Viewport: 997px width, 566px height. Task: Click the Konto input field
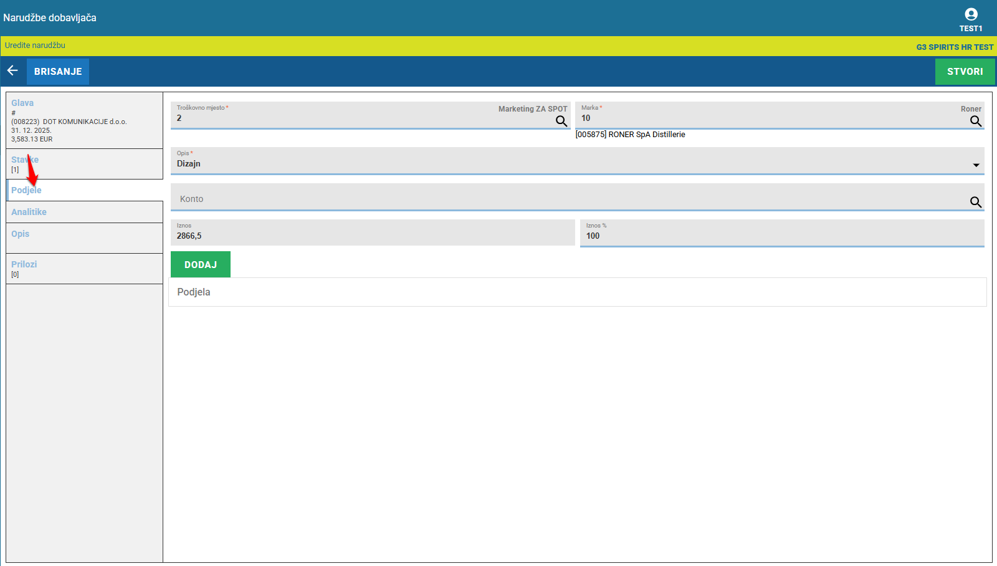pos(561,199)
